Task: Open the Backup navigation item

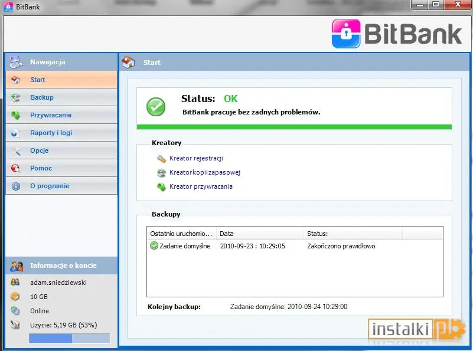Action: point(61,97)
